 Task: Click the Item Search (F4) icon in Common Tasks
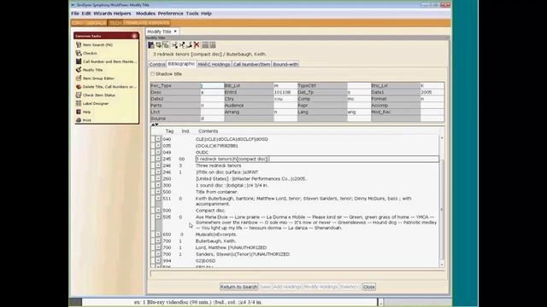pyautogui.click(x=79, y=45)
